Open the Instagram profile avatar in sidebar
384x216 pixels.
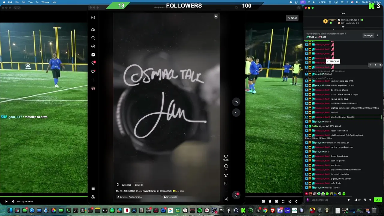click(93, 88)
